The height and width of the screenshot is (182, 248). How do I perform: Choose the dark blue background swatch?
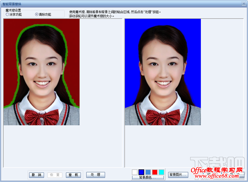pyautogui.click(x=141, y=172)
